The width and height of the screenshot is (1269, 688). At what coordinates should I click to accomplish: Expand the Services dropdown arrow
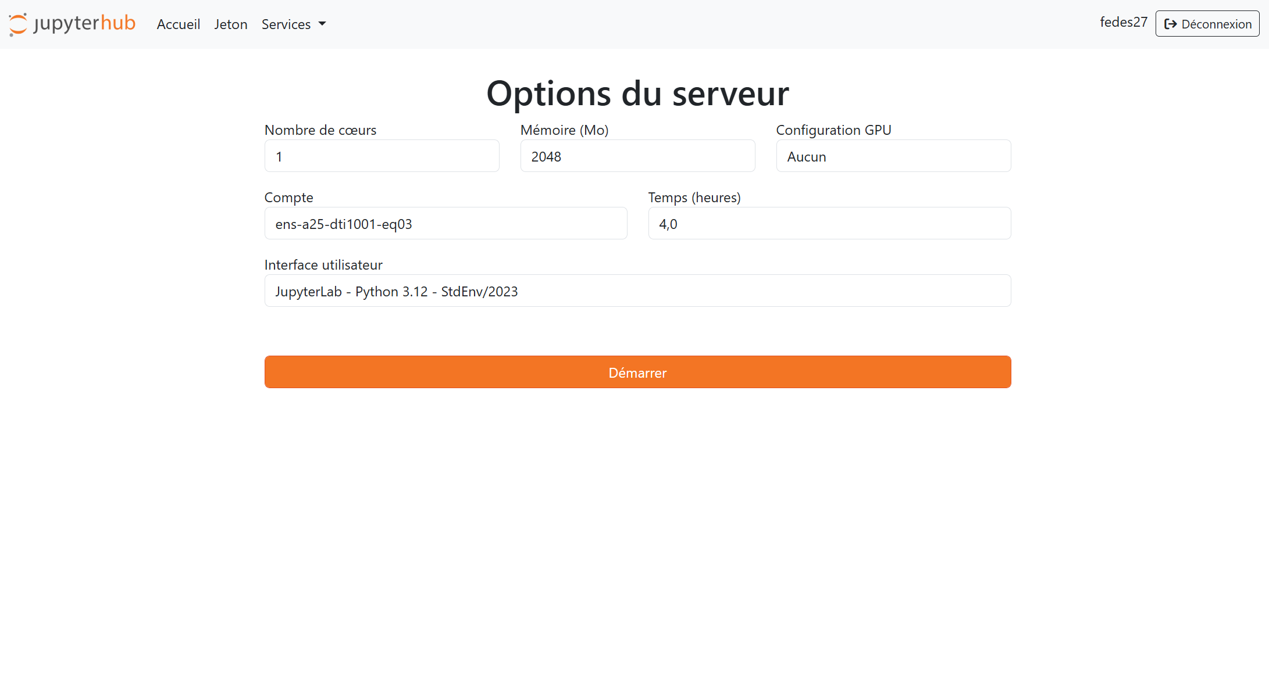(x=322, y=24)
